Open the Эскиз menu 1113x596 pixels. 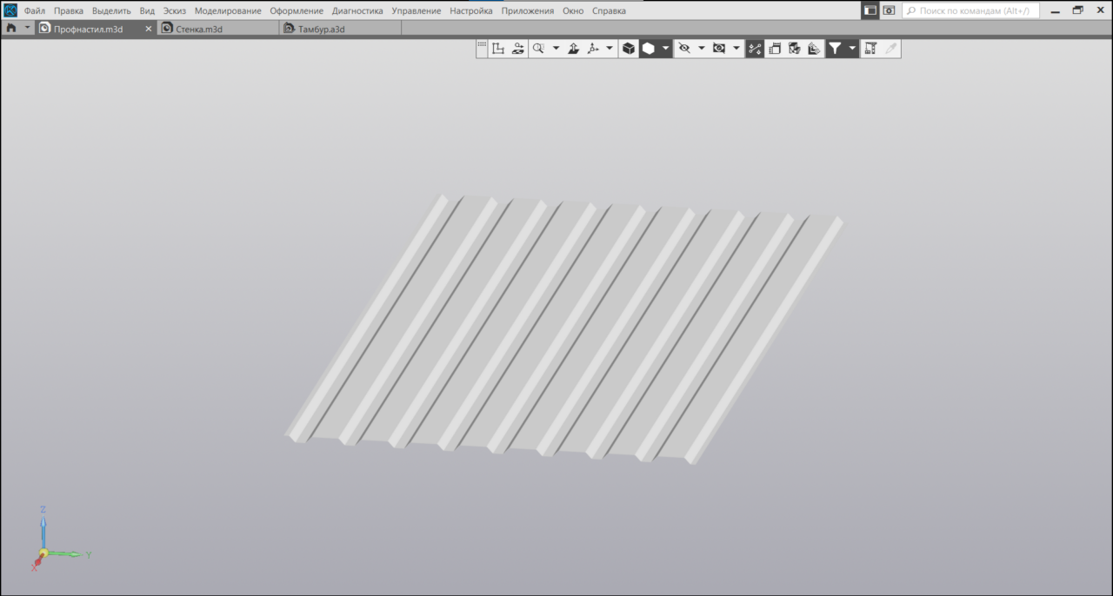tap(175, 10)
